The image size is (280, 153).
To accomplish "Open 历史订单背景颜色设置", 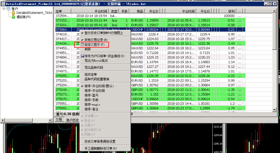I will point(100,141).
